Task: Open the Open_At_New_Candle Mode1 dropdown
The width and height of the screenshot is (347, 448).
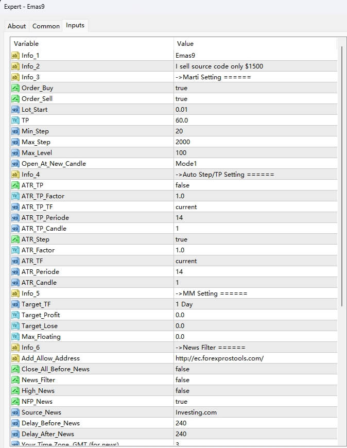Action: point(255,164)
